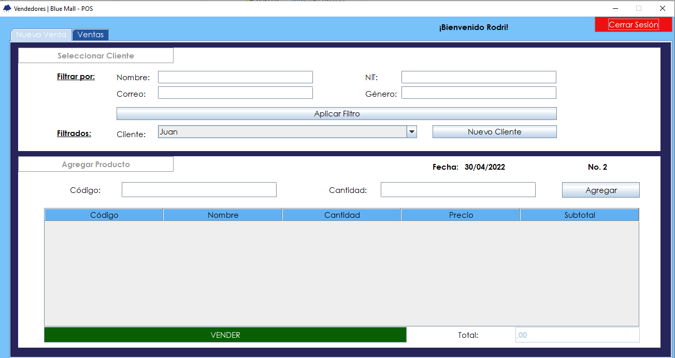
Task: Sort by the Precio column header
Action: click(x=461, y=215)
